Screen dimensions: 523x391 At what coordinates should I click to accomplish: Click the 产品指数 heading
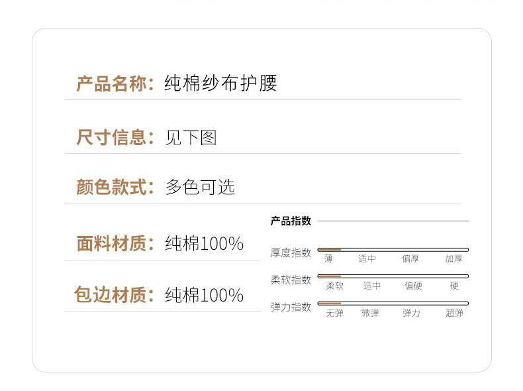click(291, 221)
